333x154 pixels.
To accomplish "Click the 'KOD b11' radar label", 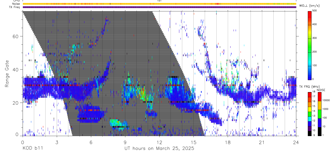I will 33,149.
